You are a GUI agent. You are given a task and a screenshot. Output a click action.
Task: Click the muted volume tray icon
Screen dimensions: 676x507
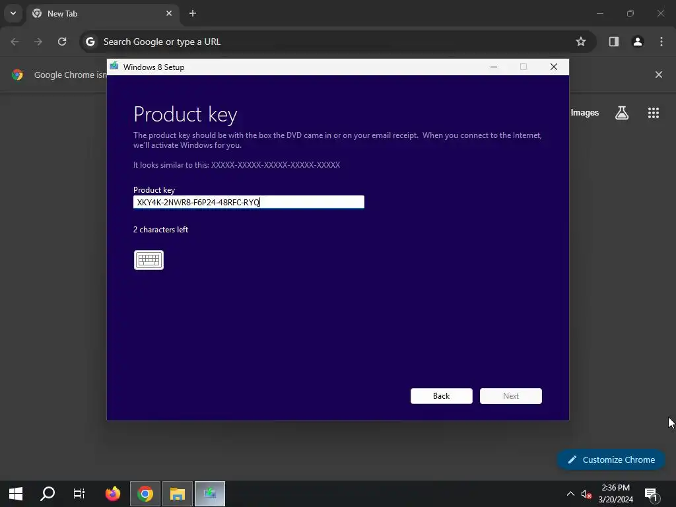click(586, 494)
